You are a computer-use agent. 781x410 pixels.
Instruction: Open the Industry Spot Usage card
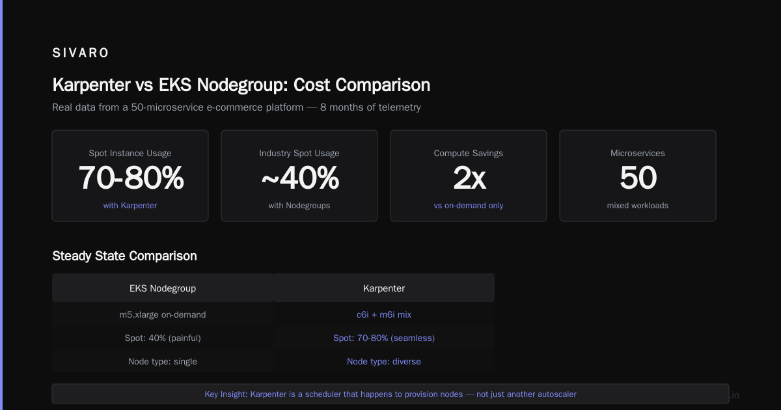pos(299,176)
